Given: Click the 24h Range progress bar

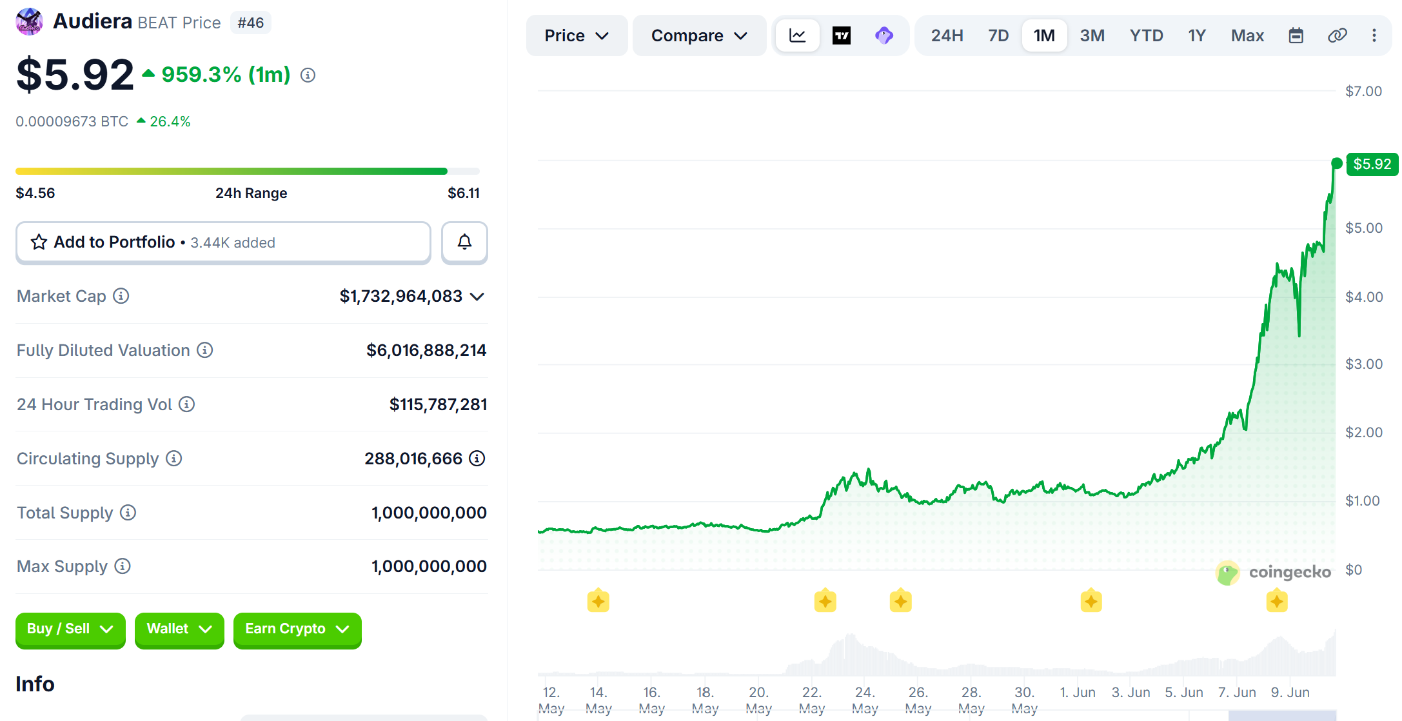Looking at the screenshot, I should tap(248, 172).
